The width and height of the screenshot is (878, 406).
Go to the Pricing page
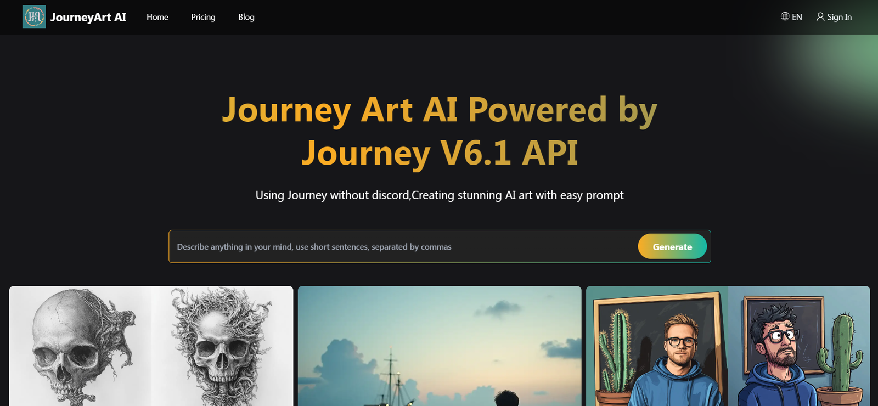pyautogui.click(x=203, y=17)
